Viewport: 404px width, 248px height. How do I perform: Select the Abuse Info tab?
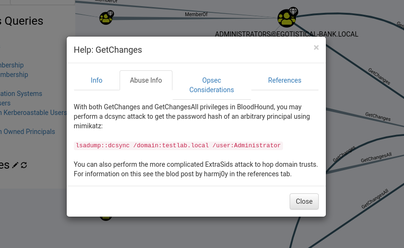point(146,80)
